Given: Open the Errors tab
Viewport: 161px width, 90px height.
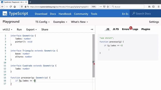Looking at the screenshot, I should 126,29.
